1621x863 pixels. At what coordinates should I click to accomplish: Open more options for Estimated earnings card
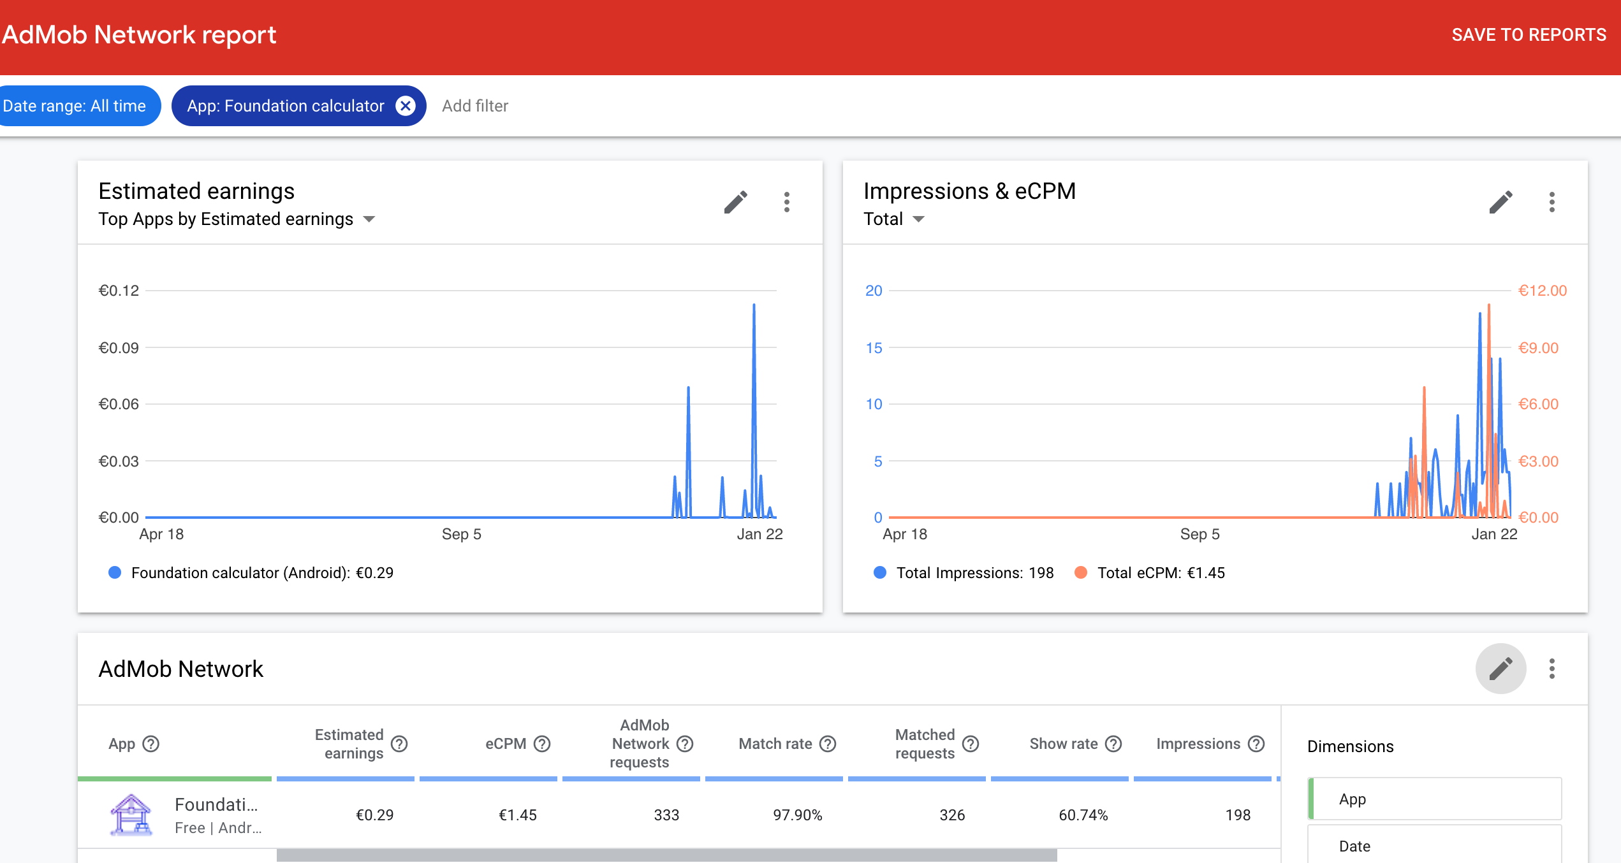(x=787, y=203)
